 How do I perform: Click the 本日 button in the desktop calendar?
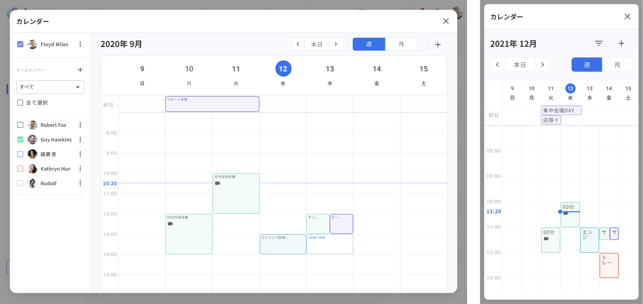317,44
